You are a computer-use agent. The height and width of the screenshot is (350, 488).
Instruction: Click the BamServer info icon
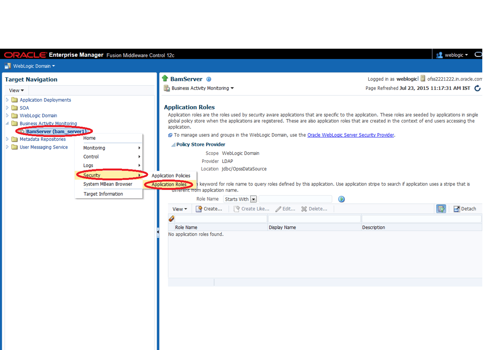[209, 79]
